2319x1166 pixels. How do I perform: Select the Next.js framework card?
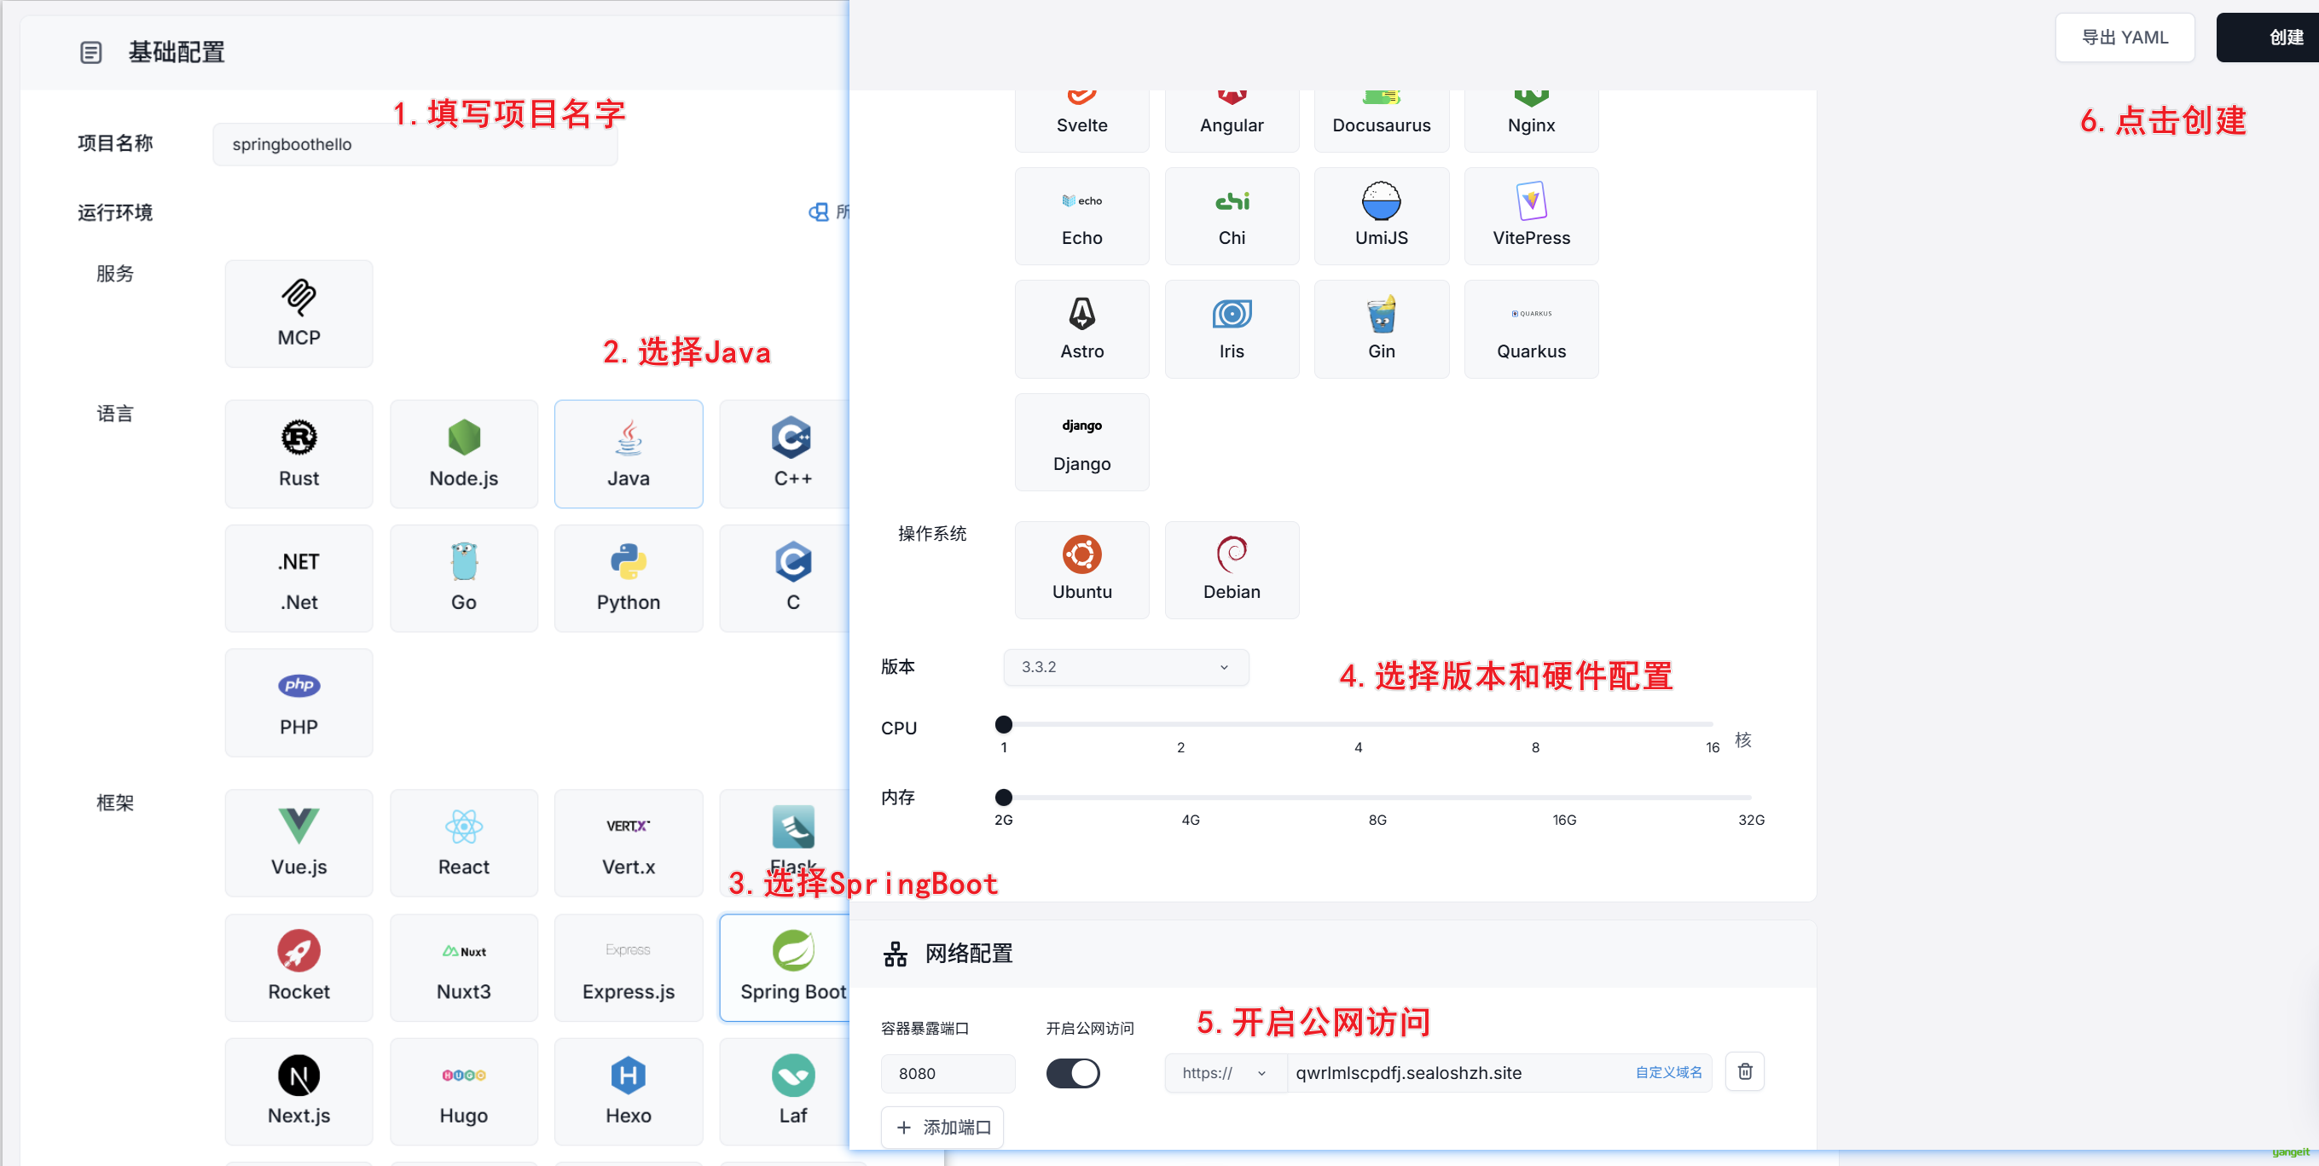(299, 1091)
